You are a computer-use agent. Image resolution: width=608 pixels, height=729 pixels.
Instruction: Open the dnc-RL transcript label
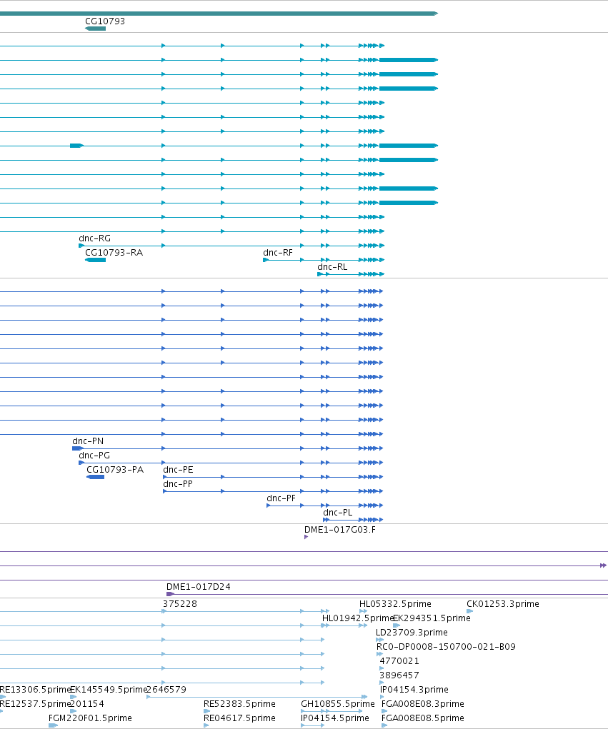[x=332, y=267]
